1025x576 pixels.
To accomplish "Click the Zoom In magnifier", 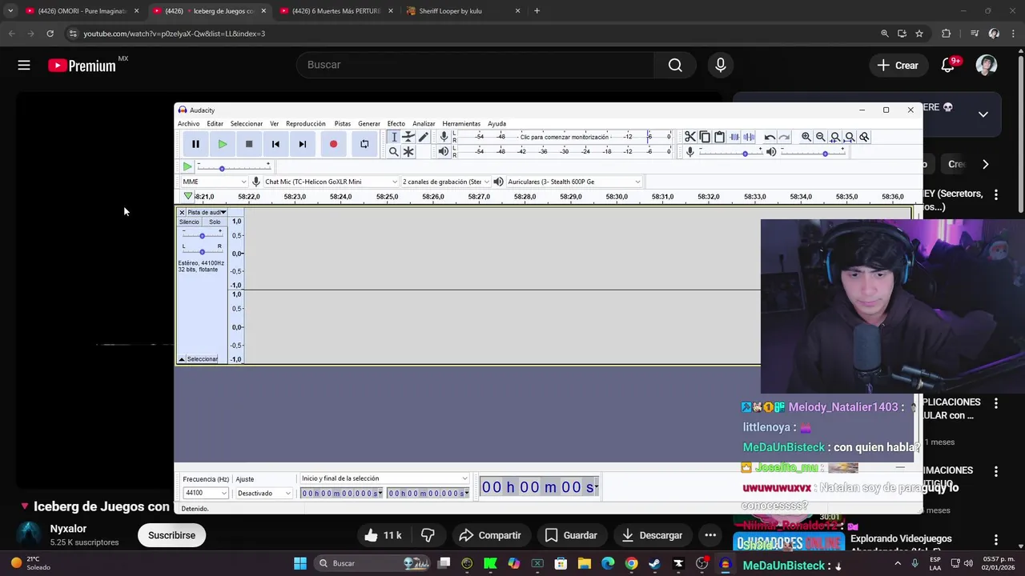I will (x=806, y=137).
